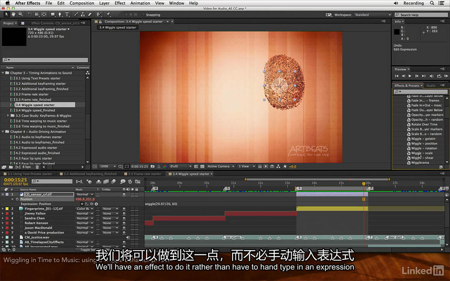Open the Layer menu

point(104,3)
